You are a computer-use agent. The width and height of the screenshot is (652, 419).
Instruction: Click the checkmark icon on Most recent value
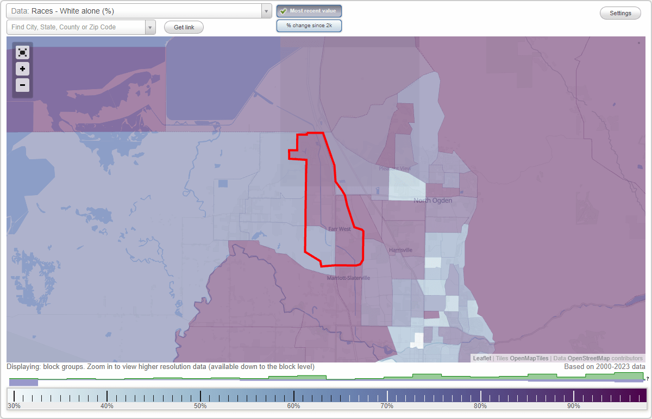tap(283, 10)
